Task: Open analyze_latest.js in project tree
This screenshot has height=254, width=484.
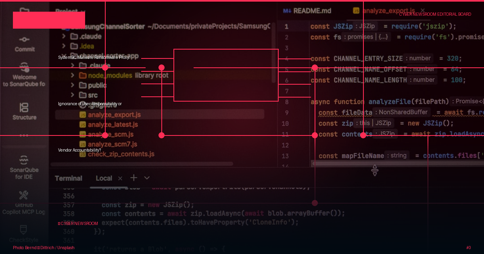Action: [109, 125]
